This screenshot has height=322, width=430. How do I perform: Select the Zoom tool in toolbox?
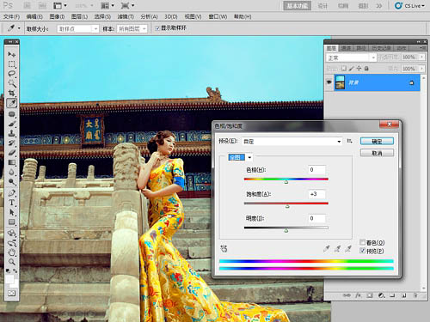pos(12,262)
